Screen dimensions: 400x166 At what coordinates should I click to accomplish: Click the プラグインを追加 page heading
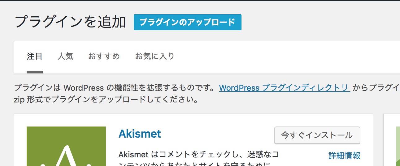click(70, 22)
